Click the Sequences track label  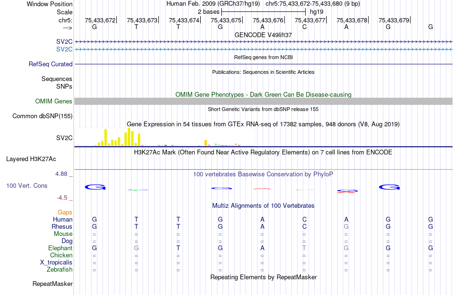click(57, 79)
